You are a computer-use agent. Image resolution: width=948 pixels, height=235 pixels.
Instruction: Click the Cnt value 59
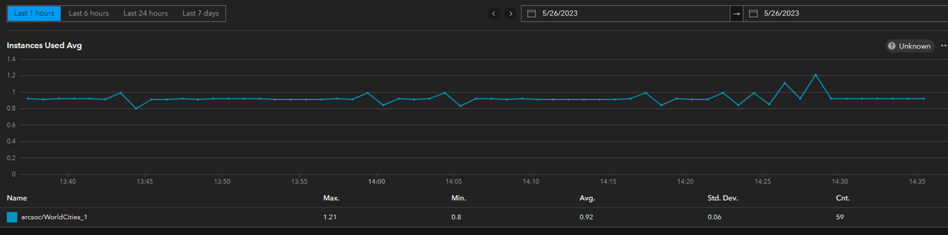840,217
